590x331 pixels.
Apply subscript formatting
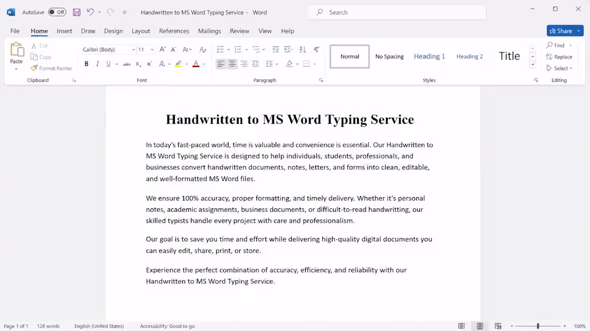138,64
